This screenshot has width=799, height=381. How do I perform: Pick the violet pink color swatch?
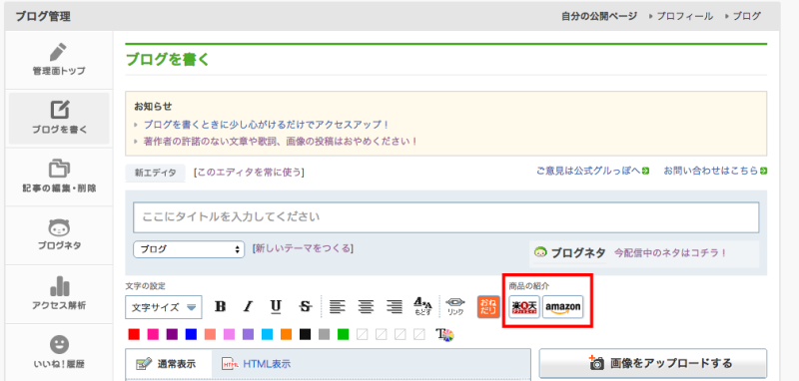click(x=230, y=334)
